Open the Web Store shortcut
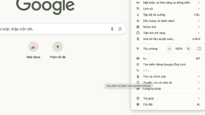Image resolution: width=205 pixels, height=115 pixels. pos(33,50)
